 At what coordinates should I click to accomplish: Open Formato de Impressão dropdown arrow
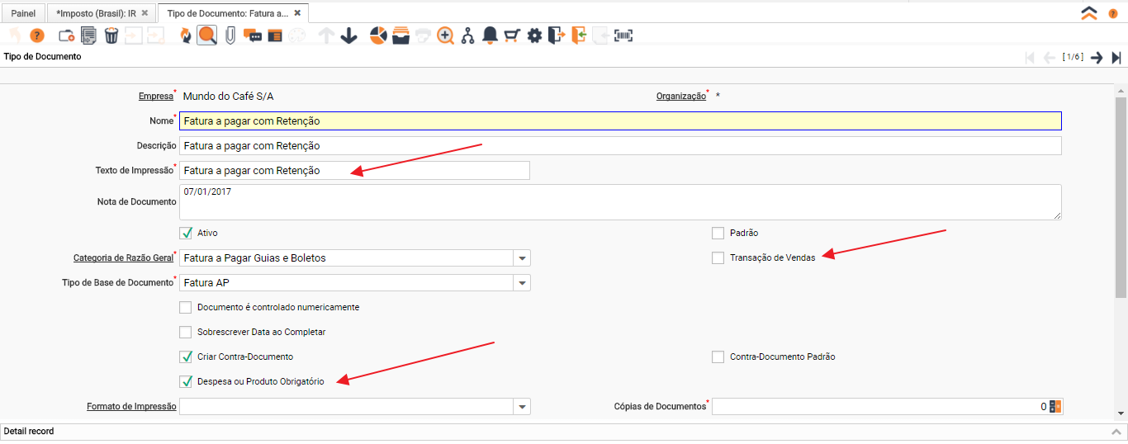pos(522,407)
